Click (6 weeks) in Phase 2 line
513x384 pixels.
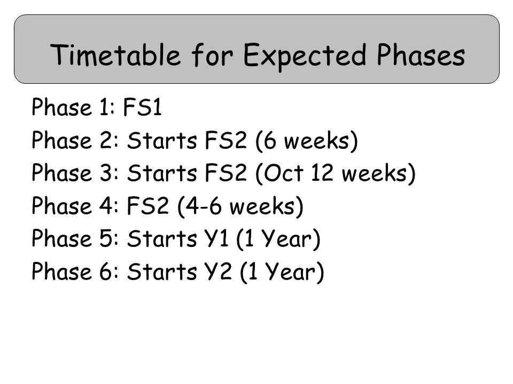[x=307, y=141]
